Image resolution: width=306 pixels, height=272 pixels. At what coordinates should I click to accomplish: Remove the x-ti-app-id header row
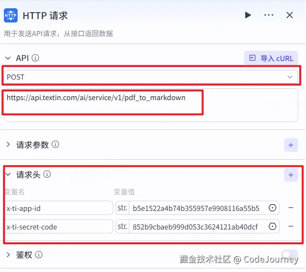click(291, 208)
